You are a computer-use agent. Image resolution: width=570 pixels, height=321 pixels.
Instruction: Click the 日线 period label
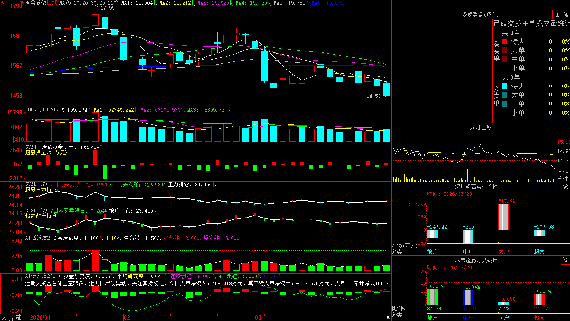pyautogui.click(x=52, y=3)
